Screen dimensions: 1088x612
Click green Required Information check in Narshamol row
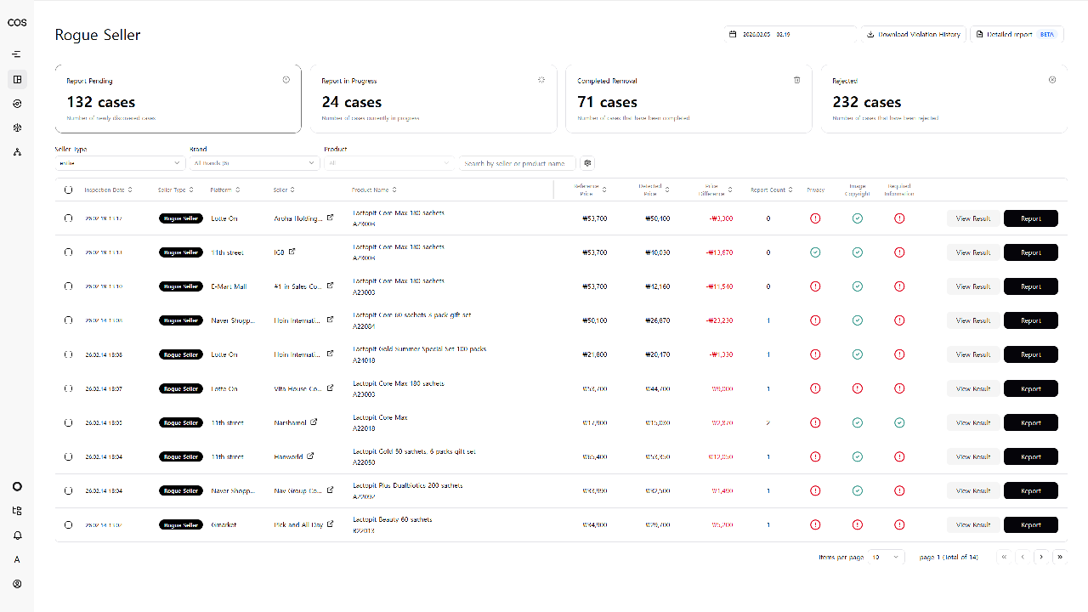tap(899, 422)
